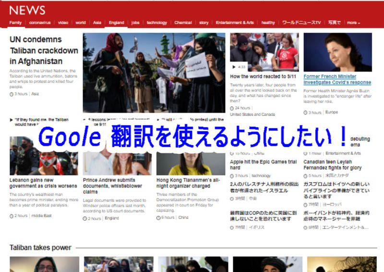Switch to the world tab

pos(80,23)
